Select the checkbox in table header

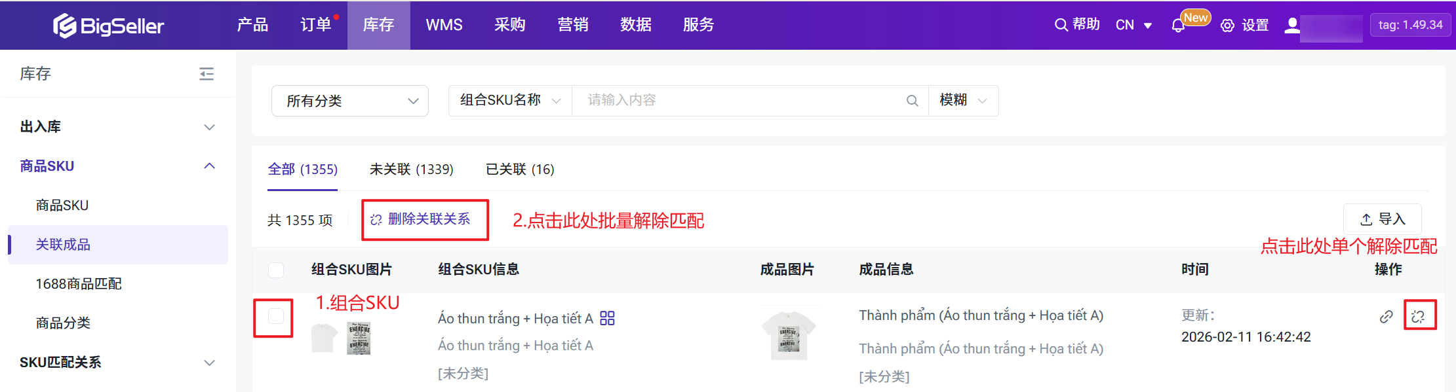pyautogui.click(x=276, y=270)
